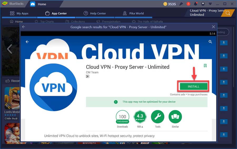Click the BlueStacks coin balance 3535
The width and height of the screenshot is (237, 149).
click(x=170, y=4)
